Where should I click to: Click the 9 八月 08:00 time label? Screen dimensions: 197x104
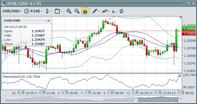point(113,93)
